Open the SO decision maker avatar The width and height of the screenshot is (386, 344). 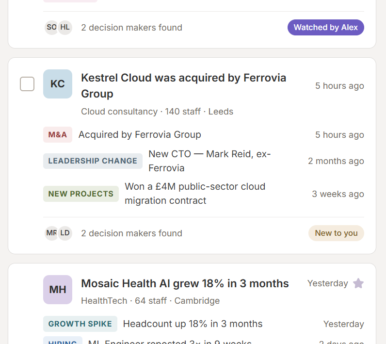pyautogui.click(x=51, y=27)
